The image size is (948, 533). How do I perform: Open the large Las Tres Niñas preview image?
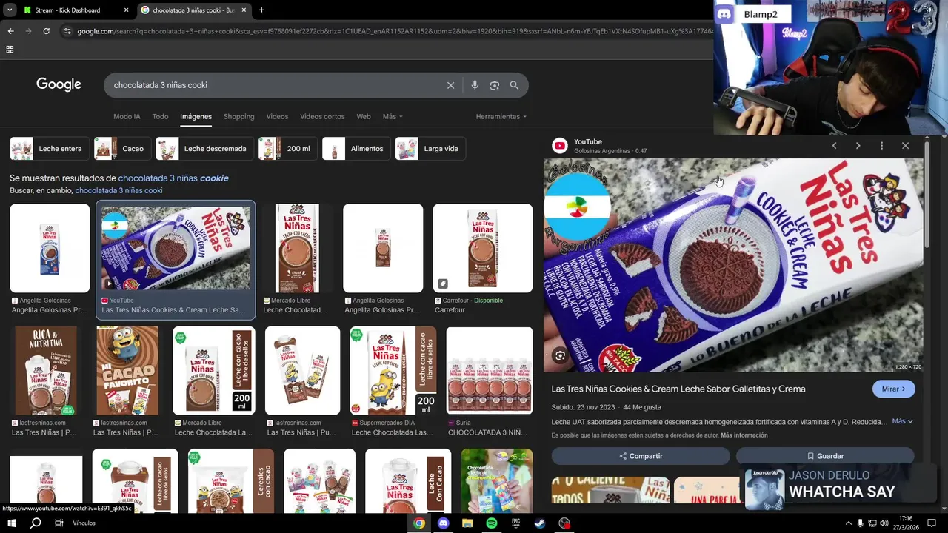pos(733,265)
